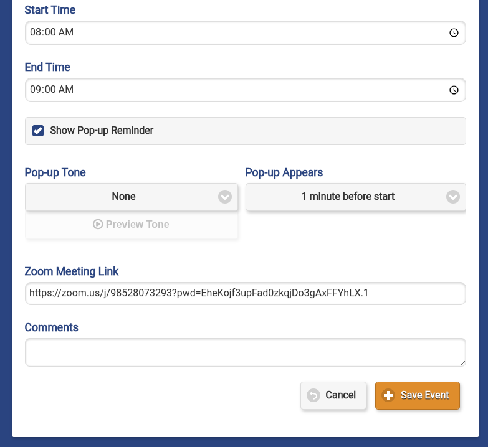
Task: Open the Start Time clock picker icon
Action: coord(454,32)
